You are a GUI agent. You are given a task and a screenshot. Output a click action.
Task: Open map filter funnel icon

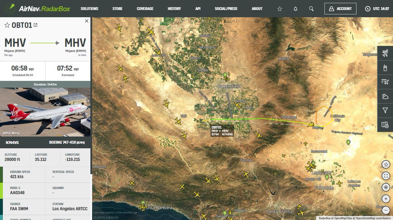pos(385,110)
